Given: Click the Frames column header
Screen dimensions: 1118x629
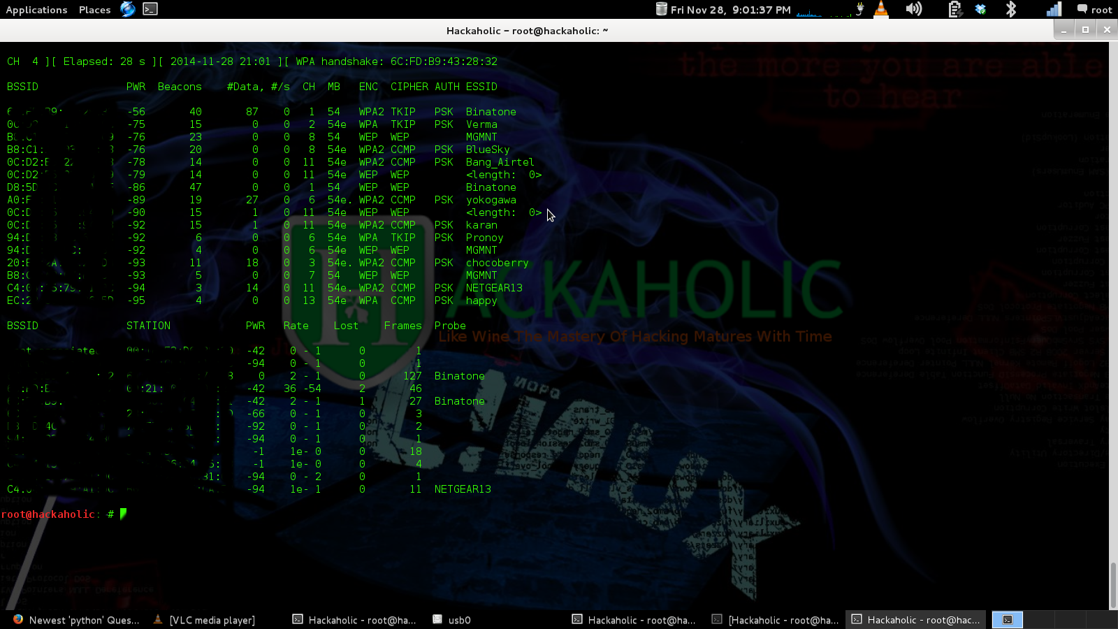Looking at the screenshot, I should tap(403, 326).
